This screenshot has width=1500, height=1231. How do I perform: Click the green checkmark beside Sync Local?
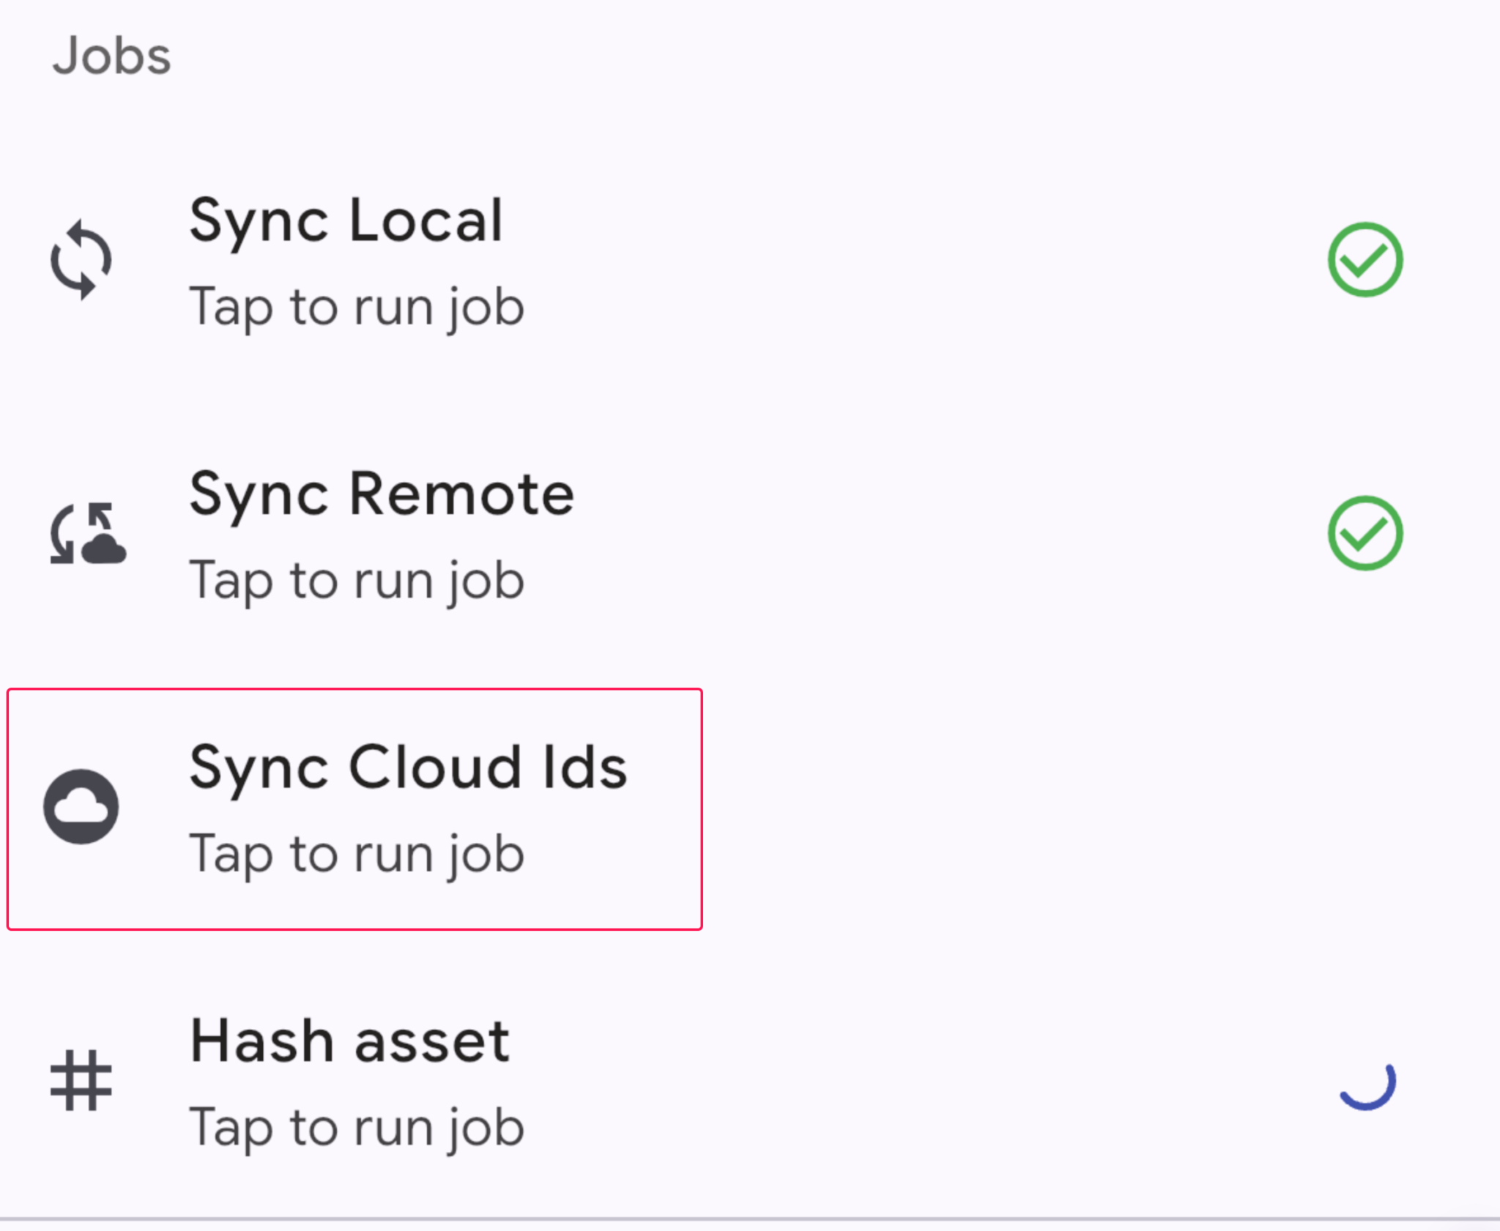pos(1365,260)
